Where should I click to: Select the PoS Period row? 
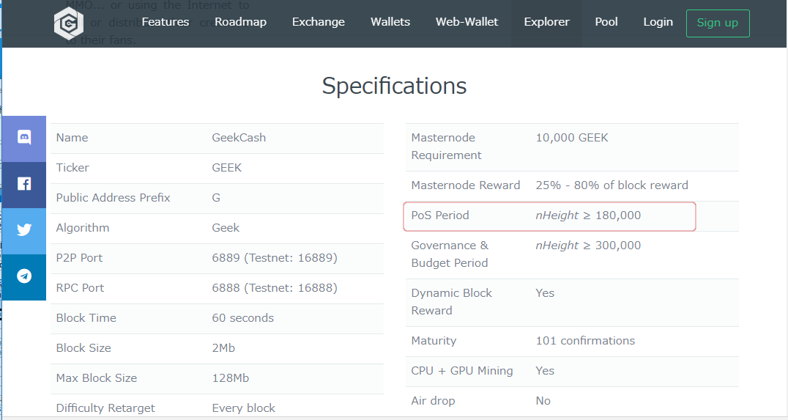(x=549, y=215)
